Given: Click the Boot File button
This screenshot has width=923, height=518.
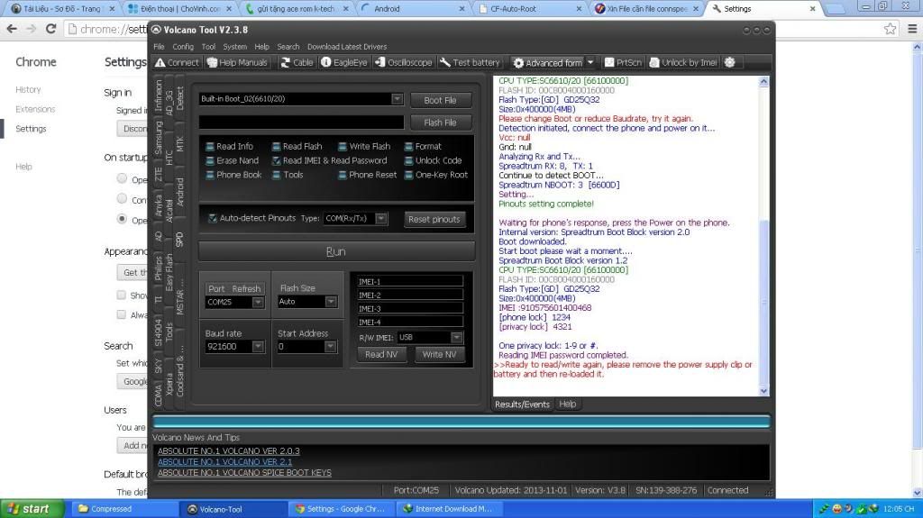Looking at the screenshot, I should 440,100.
